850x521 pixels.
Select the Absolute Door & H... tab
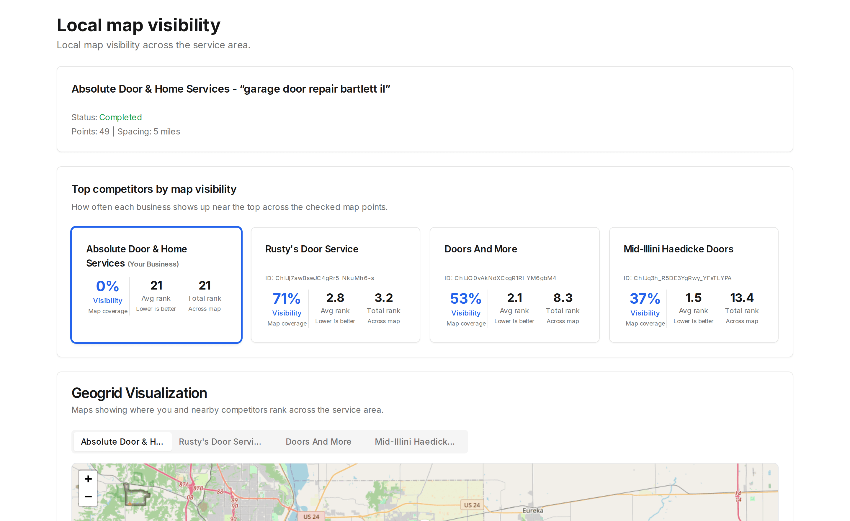(122, 441)
